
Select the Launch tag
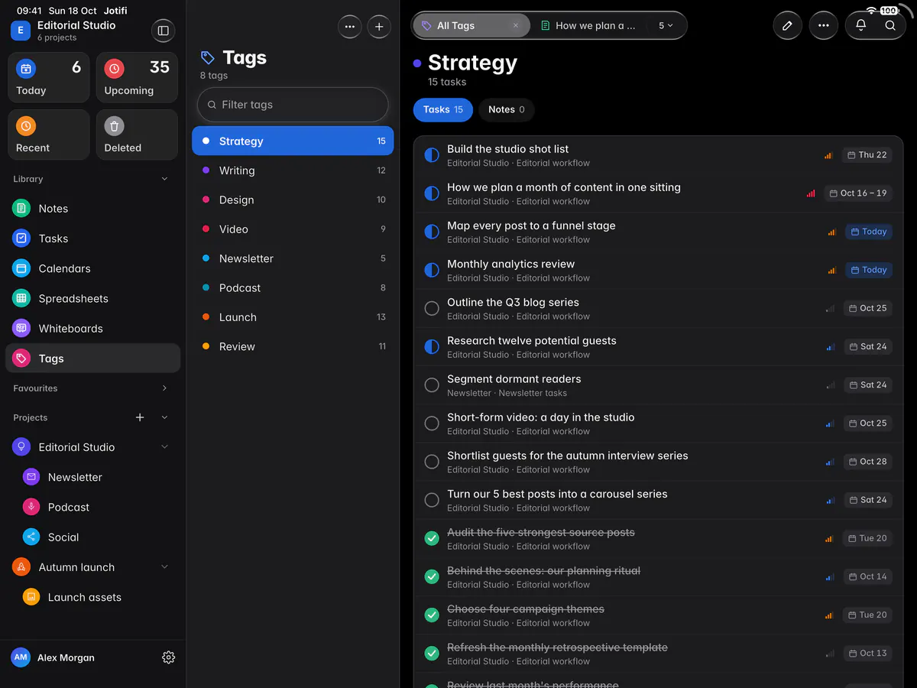tap(293, 317)
